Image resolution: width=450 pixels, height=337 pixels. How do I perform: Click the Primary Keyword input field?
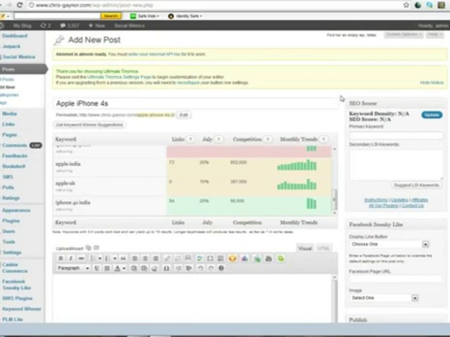click(396, 135)
